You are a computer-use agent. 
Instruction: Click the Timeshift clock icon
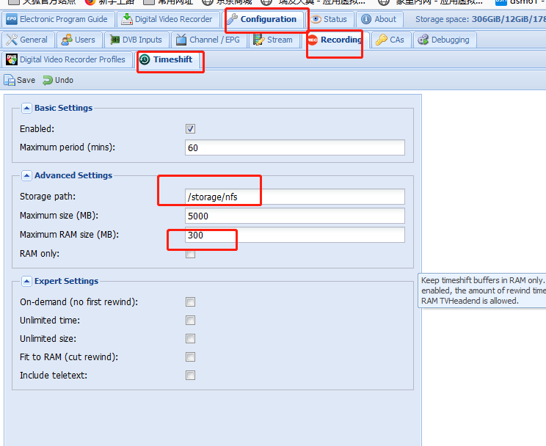(145, 59)
